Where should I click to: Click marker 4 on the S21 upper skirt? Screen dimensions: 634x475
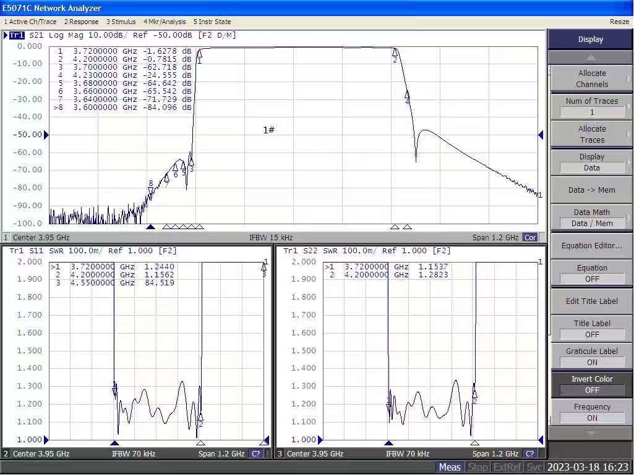tap(407, 95)
